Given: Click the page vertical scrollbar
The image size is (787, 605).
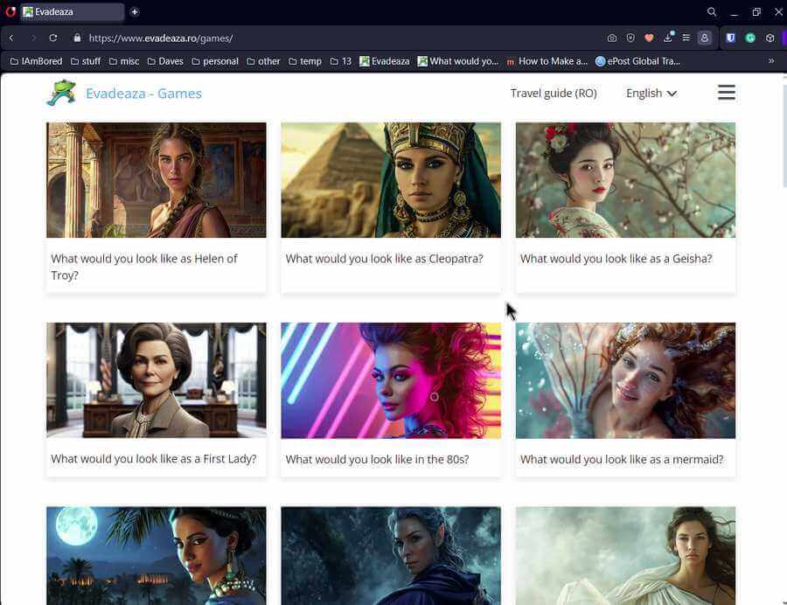Looking at the screenshot, I should coord(784,136).
